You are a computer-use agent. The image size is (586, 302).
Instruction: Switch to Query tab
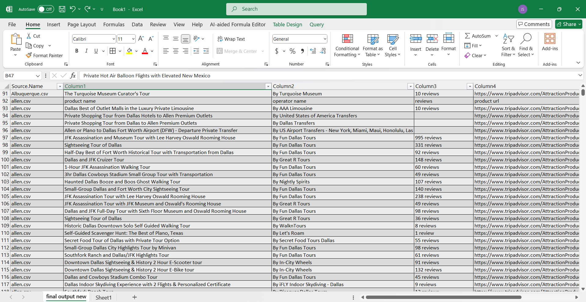[x=316, y=24]
